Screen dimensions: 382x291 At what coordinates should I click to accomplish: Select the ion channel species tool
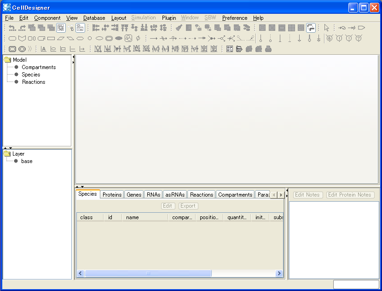[32, 39]
